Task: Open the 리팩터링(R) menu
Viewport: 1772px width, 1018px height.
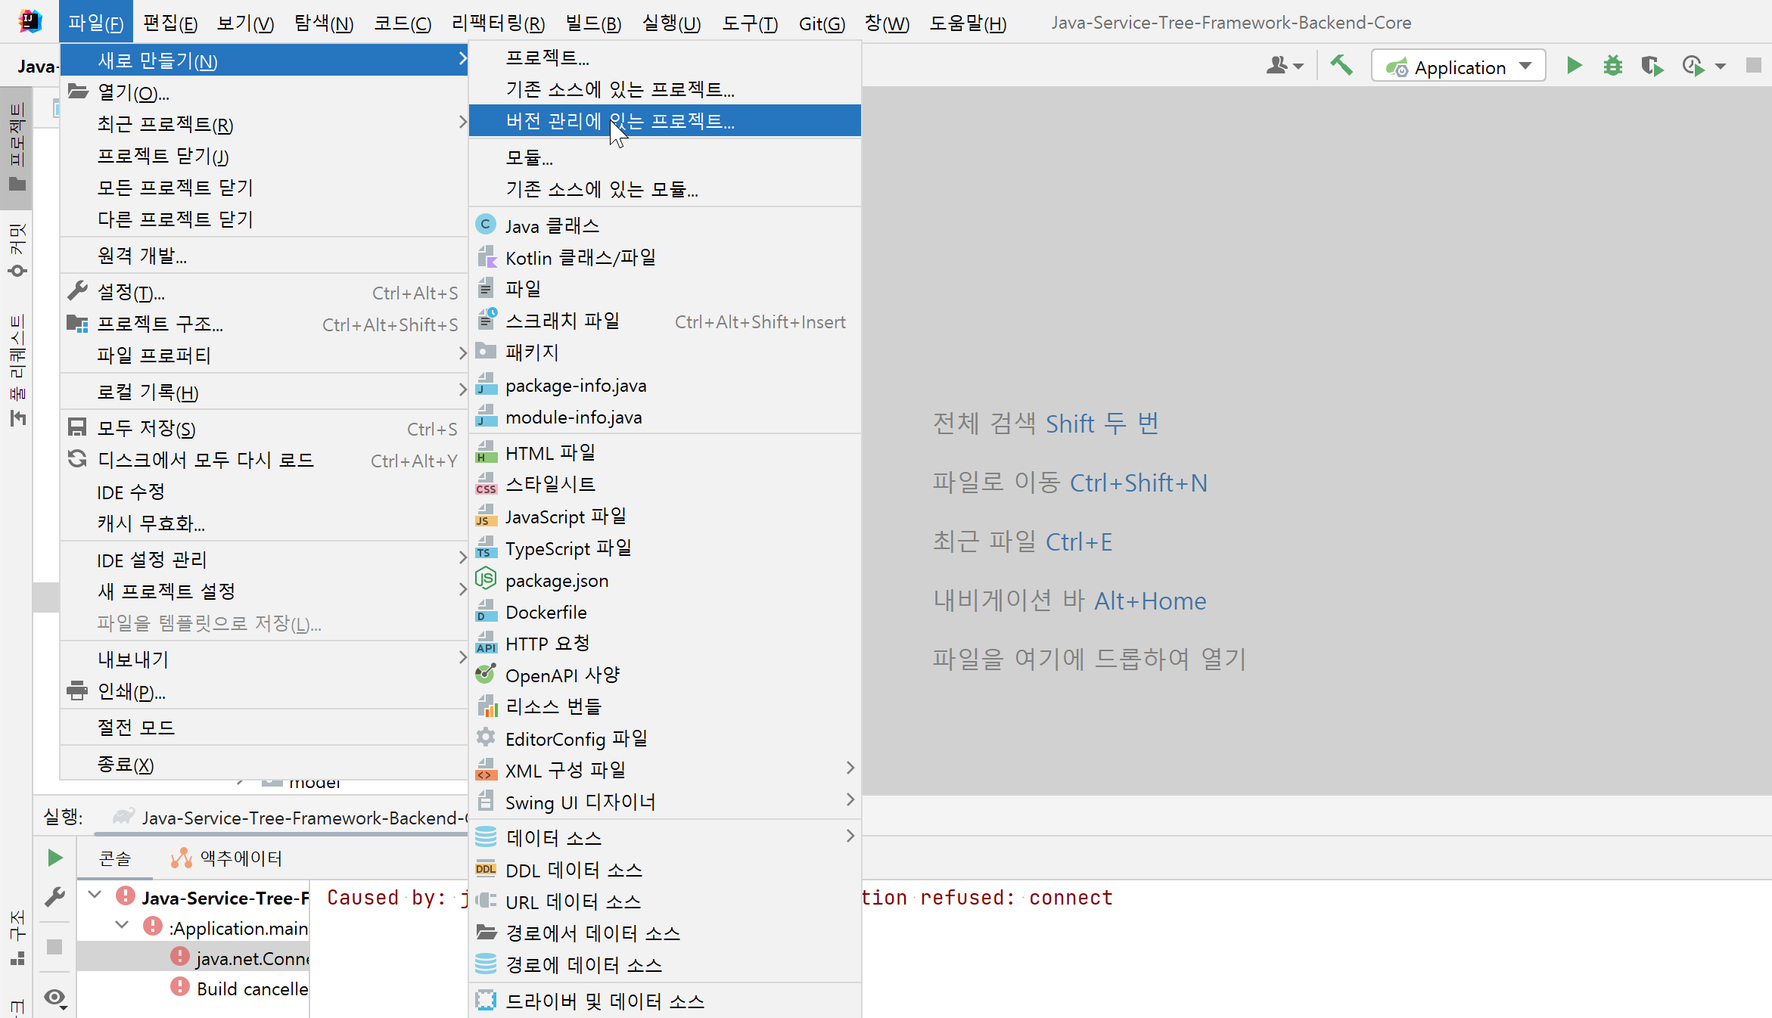Action: pos(498,23)
